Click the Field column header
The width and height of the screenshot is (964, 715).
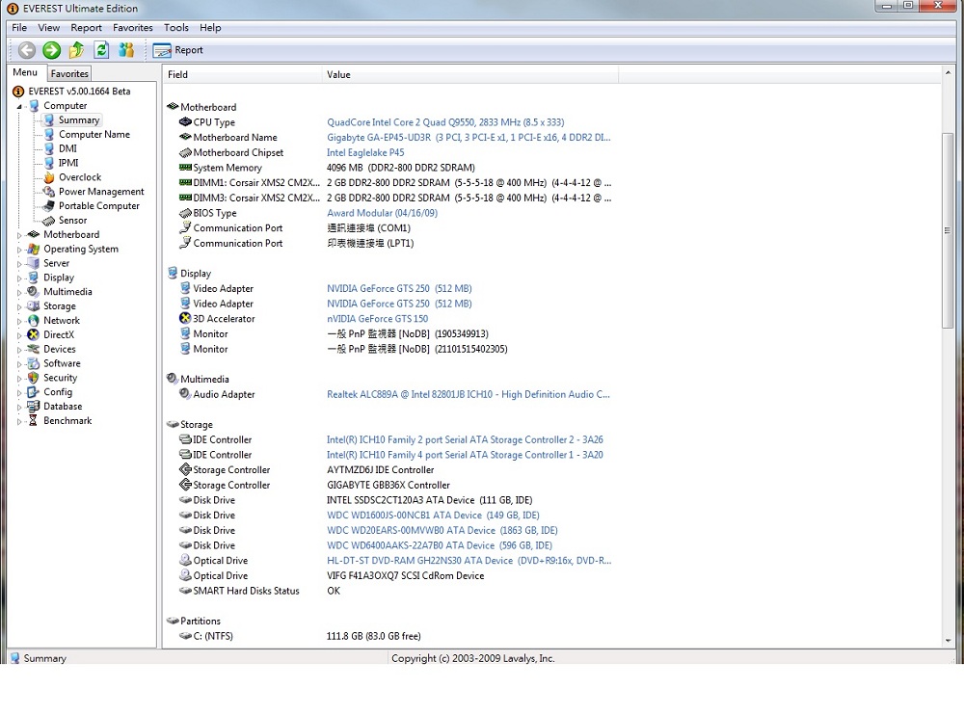[x=178, y=74]
